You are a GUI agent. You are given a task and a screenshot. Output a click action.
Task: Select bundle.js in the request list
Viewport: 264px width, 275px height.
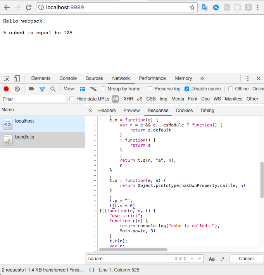click(25, 137)
